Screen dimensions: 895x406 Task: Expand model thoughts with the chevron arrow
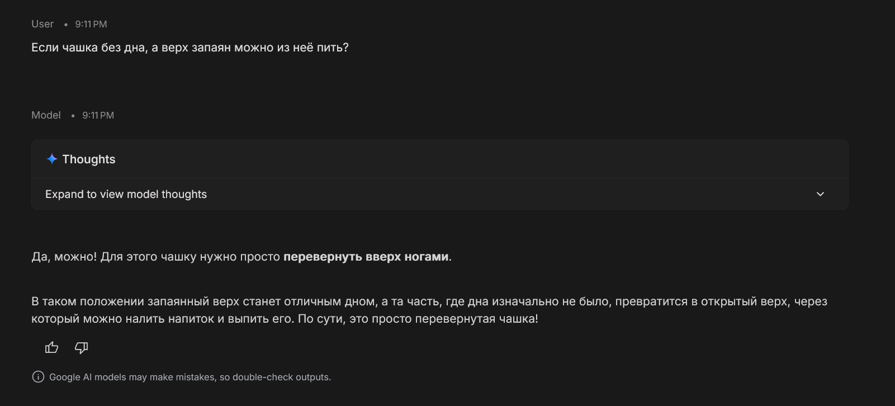(820, 194)
